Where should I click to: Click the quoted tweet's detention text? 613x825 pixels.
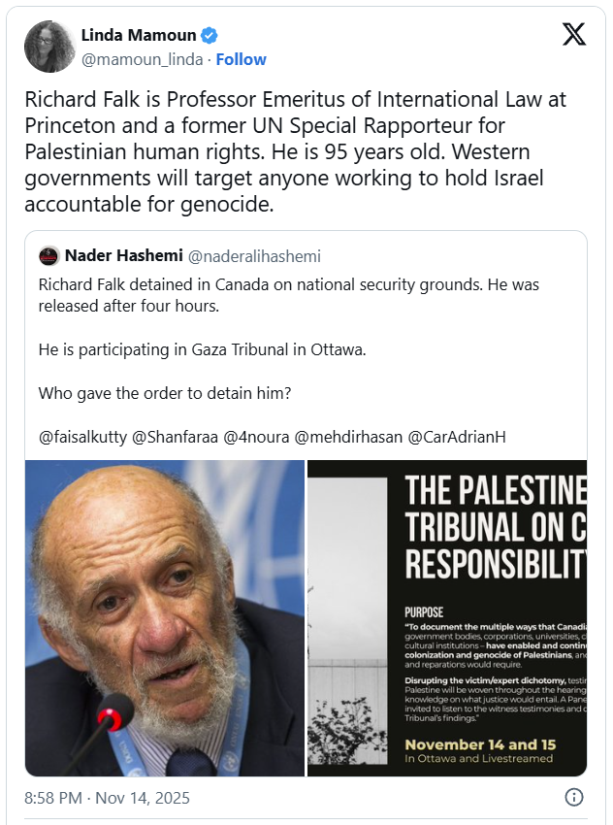288,294
